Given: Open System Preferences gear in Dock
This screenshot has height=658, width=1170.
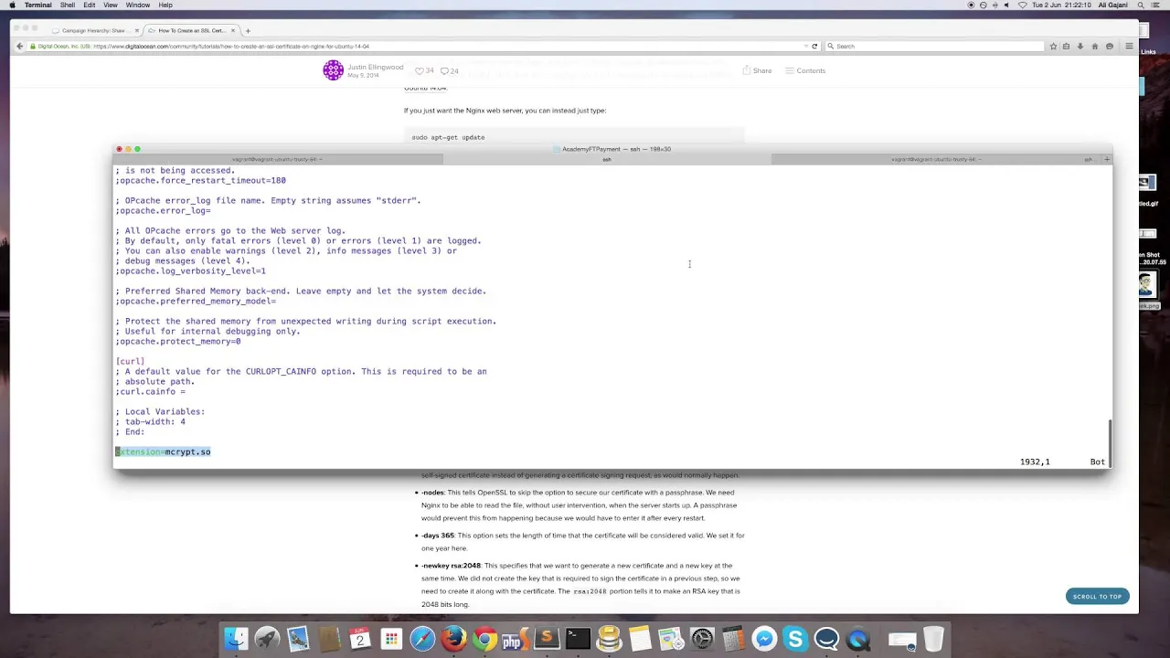Looking at the screenshot, I should pos(702,639).
